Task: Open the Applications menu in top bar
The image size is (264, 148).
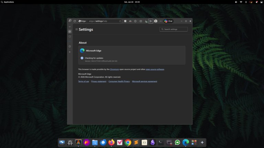Action: (x=9, y=2)
